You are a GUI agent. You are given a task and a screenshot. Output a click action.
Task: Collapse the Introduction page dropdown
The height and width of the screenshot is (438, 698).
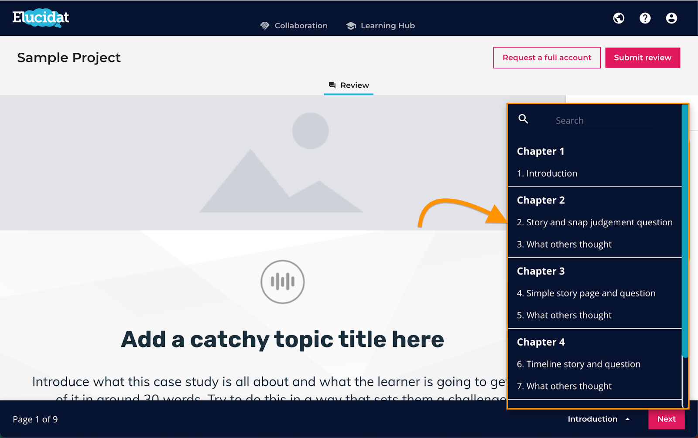[599, 419]
